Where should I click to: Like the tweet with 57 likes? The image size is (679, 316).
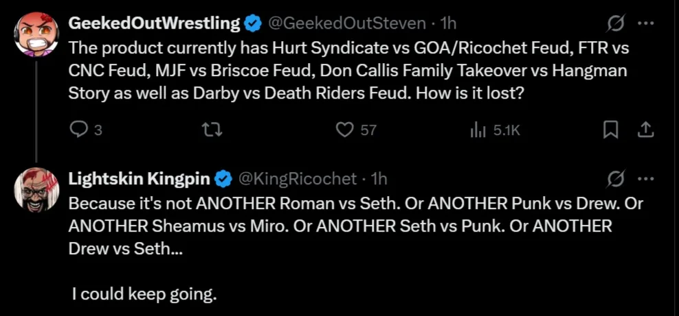[344, 130]
